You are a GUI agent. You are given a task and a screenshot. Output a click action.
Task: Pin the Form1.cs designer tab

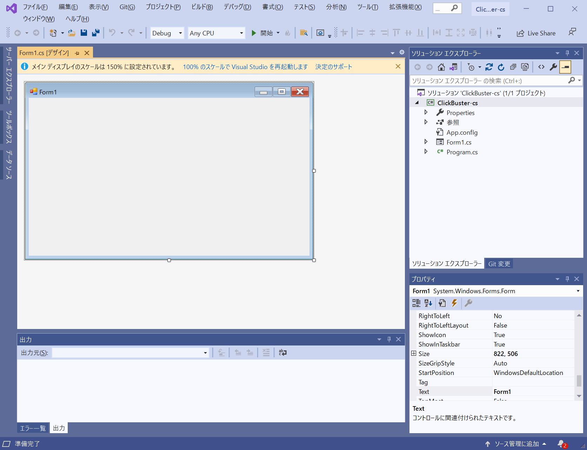click(77, 53)
